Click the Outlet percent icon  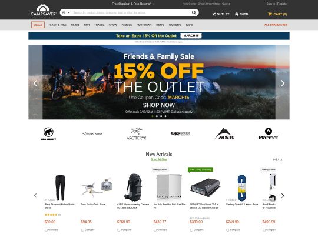(x=214, y=14)
